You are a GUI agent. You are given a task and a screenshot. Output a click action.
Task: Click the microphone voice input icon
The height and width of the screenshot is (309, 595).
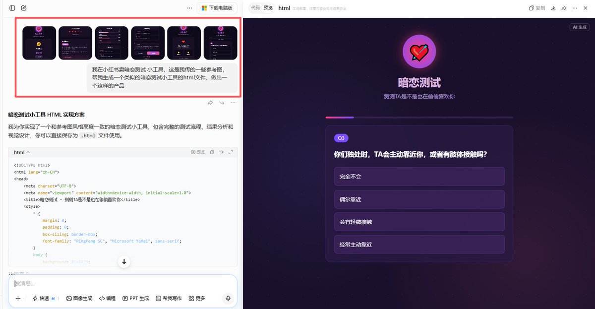228,298
